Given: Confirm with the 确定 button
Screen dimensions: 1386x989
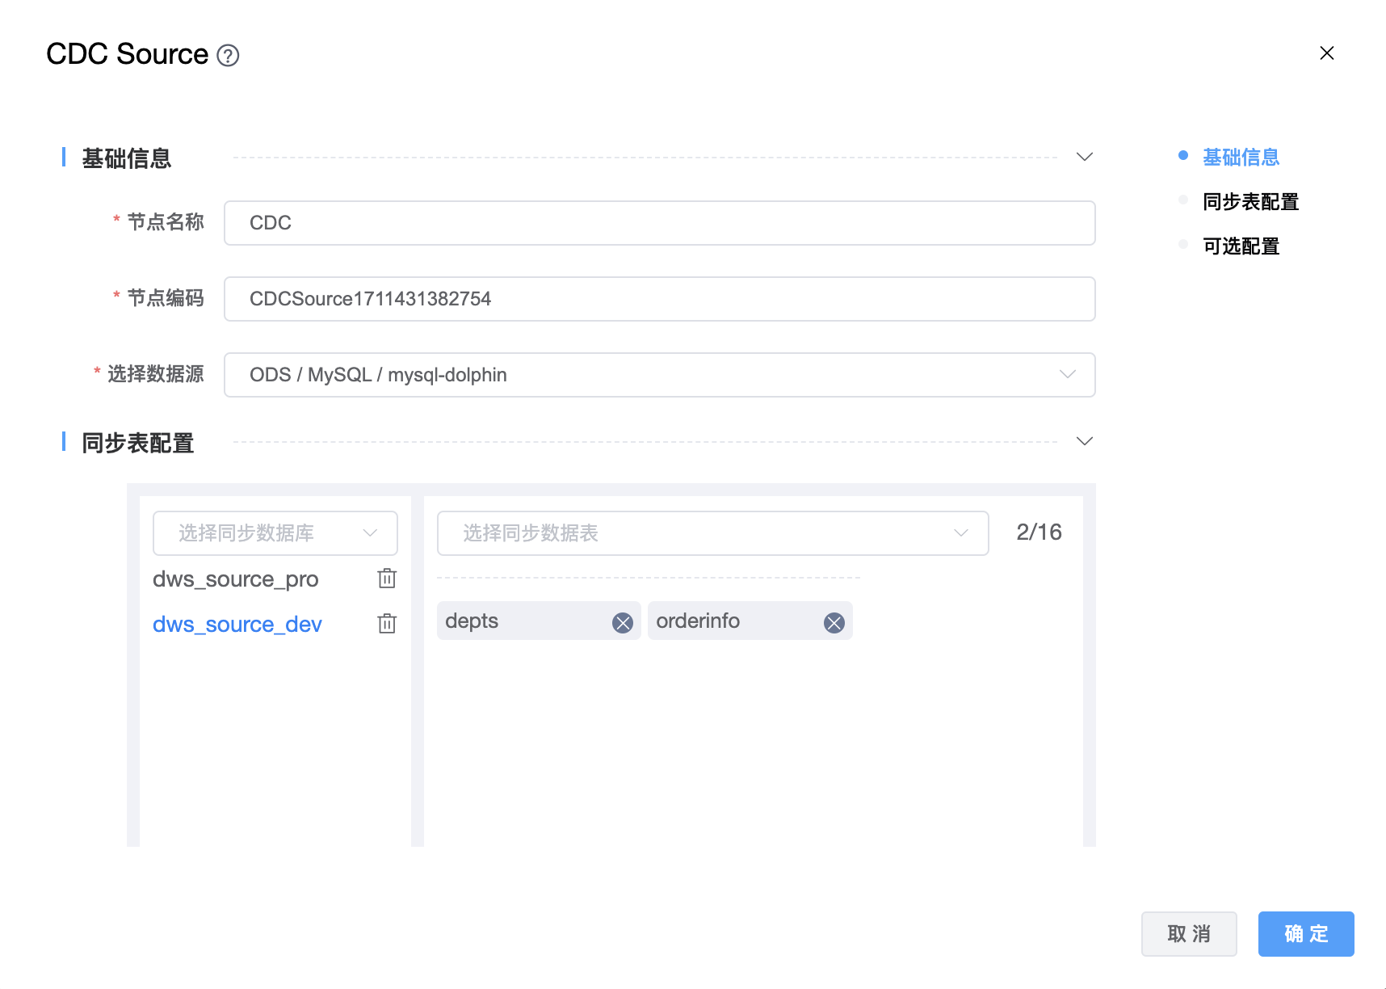Looking at the screenshot, I should 1305,934.
